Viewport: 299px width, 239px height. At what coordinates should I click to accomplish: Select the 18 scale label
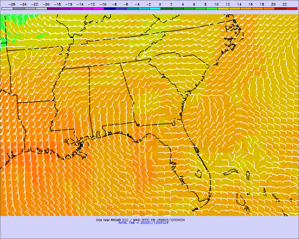point(262,4)
